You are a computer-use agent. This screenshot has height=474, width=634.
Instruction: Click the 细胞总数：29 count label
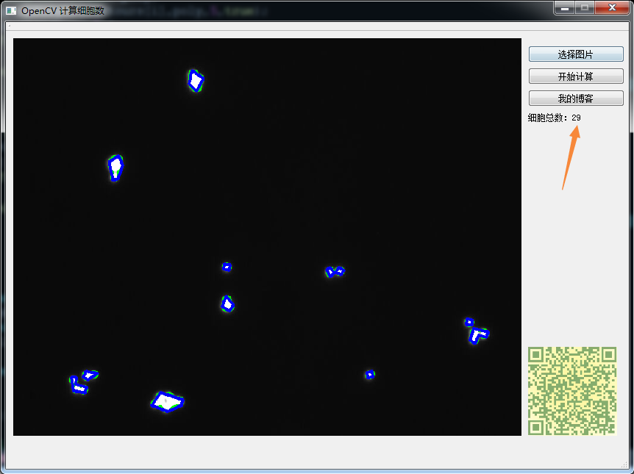552,117
